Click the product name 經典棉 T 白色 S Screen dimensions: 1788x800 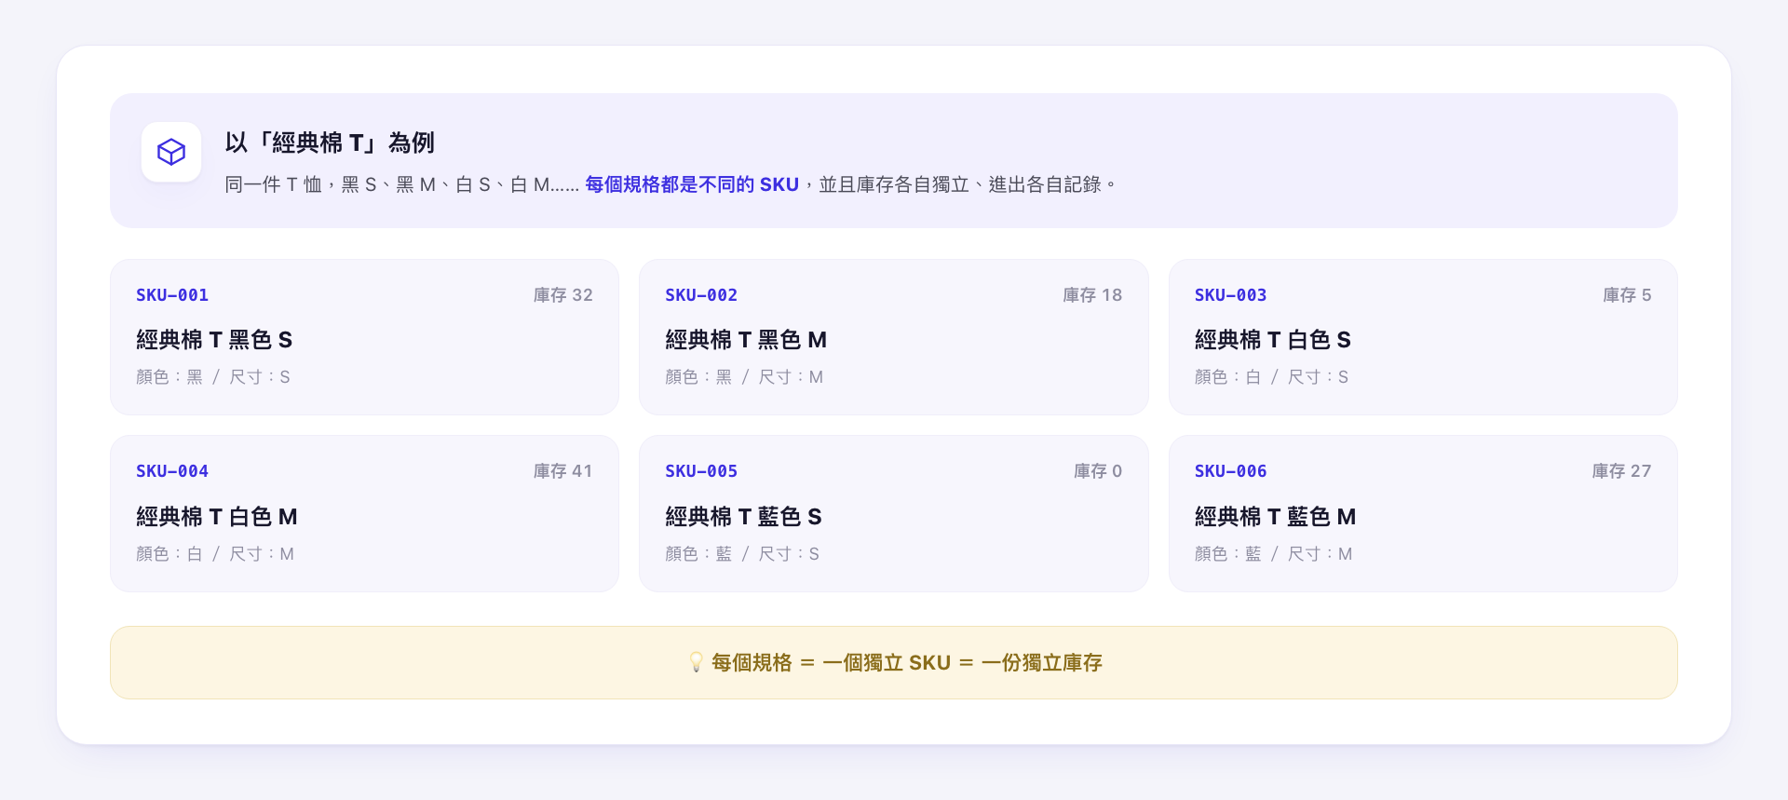[x=1273, y=340]
